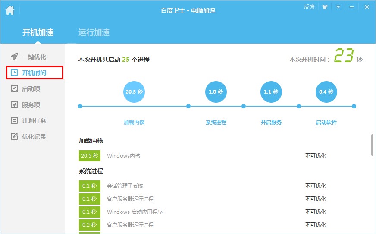Click 不可优化 next to 会话管理子系统

click(x=316, y=186)
